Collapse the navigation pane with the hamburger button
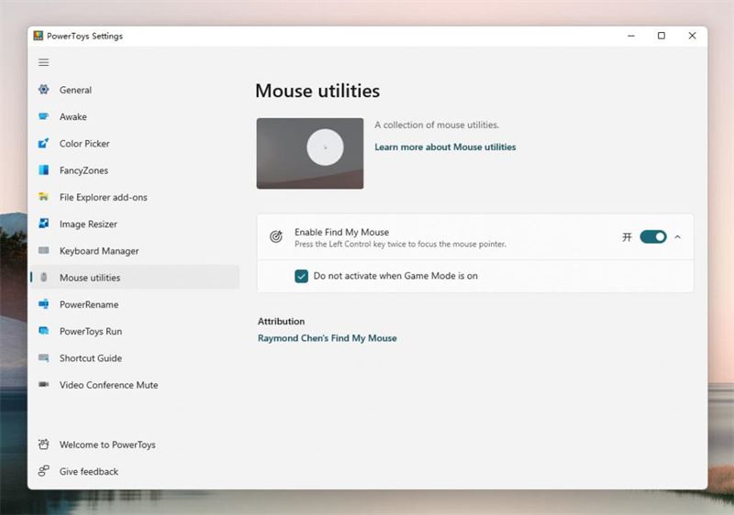Viewport: 734px width, 515px height. pos(43,62)
